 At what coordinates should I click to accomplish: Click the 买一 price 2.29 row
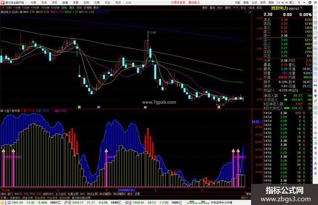(x=288, y=40)
